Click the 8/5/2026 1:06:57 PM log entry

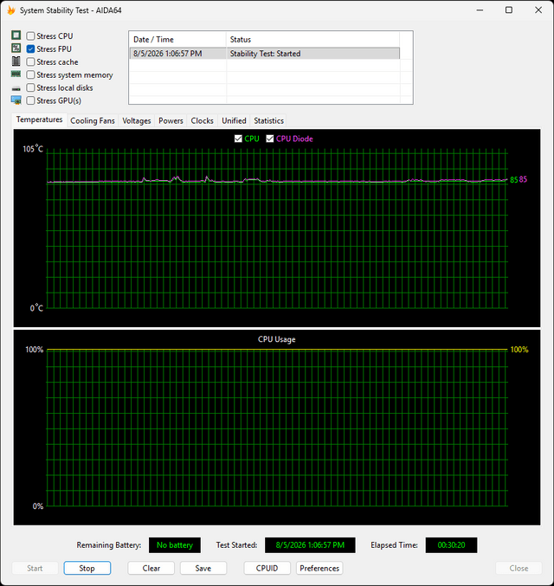(167, 54)
